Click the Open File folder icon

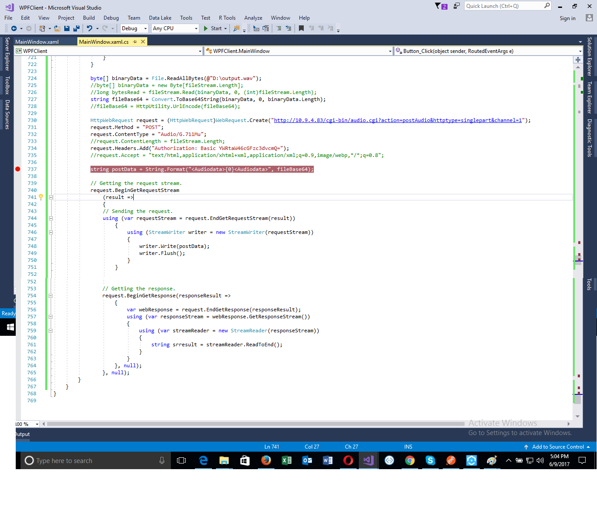[57, 28]
